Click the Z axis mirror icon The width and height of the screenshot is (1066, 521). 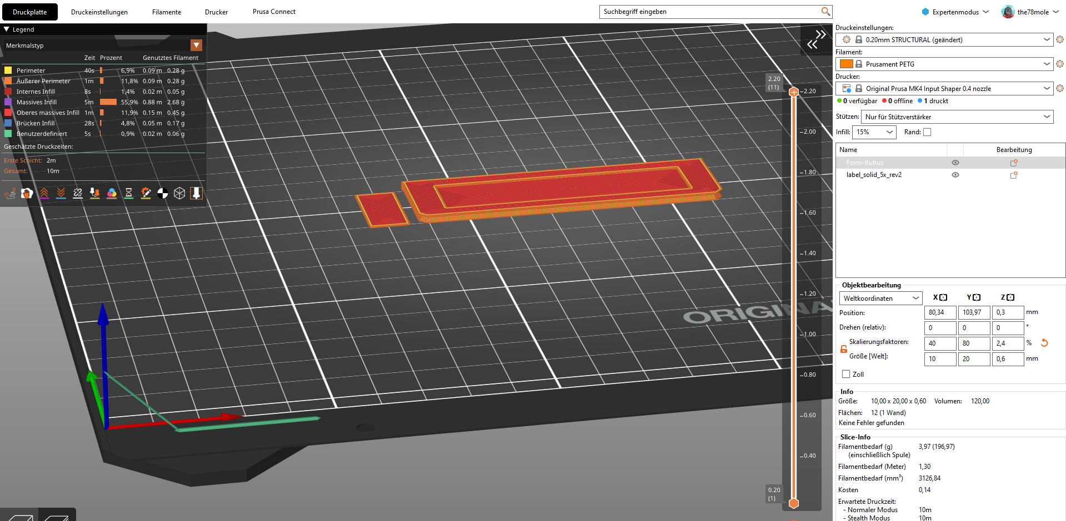pos(1010,297)
